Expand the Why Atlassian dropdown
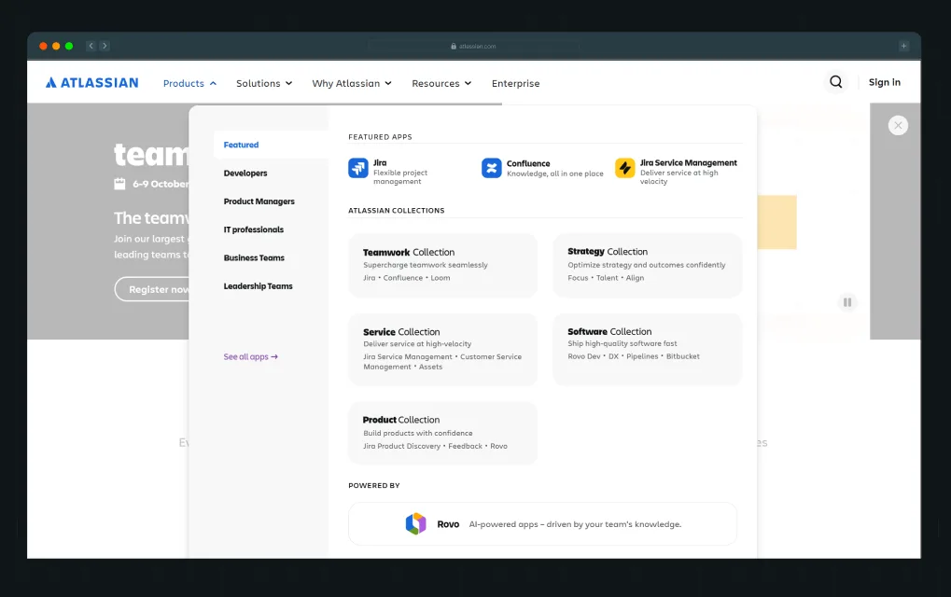 pyautogui.click(x=352, y=84)
